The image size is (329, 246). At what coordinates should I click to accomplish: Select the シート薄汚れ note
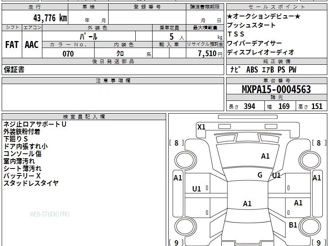(23, 169)
